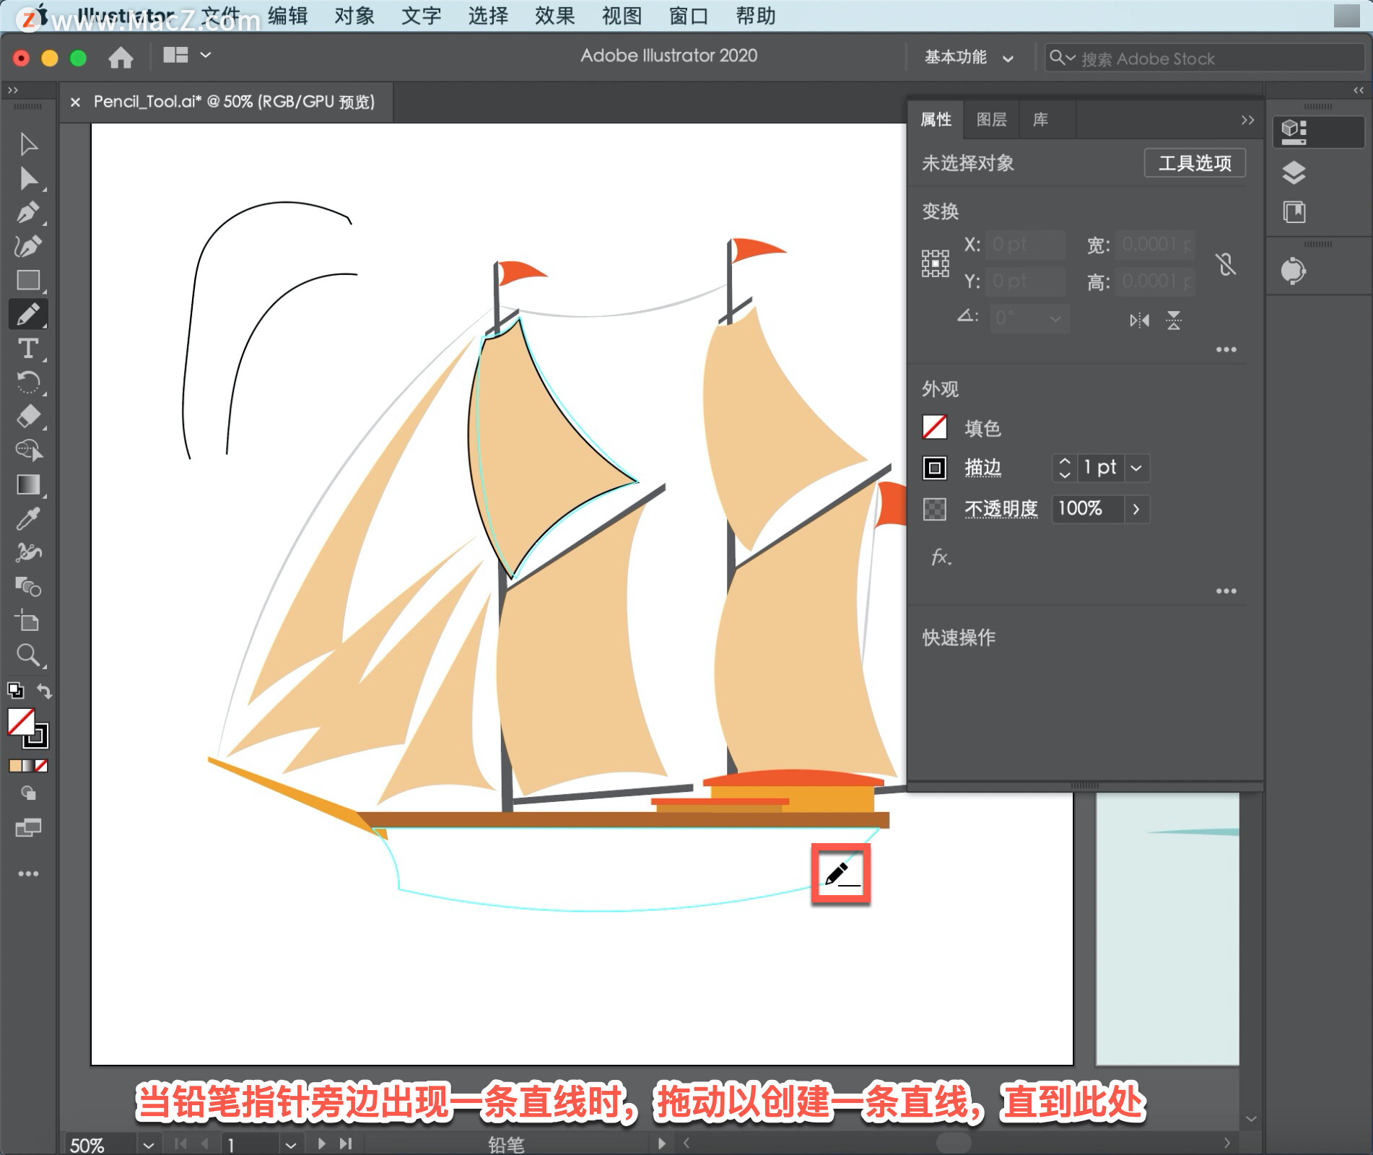Set color mode to Gradient
The height and width of the screenshot is (1155, 1373).
(x=28, y=766)
